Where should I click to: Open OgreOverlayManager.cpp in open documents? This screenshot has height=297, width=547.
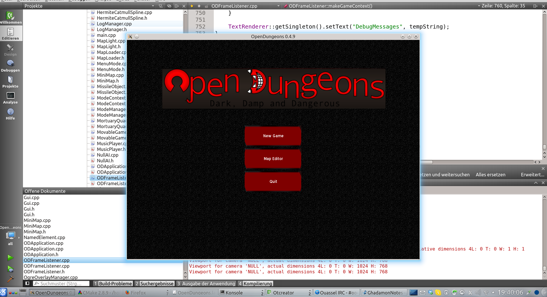pyautogui.click(x=51, y=277)
